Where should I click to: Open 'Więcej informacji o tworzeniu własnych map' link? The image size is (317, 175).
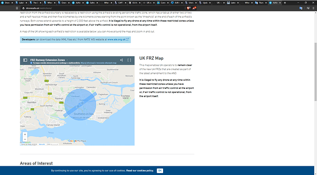pyautogui.click(x=99, y=63)
